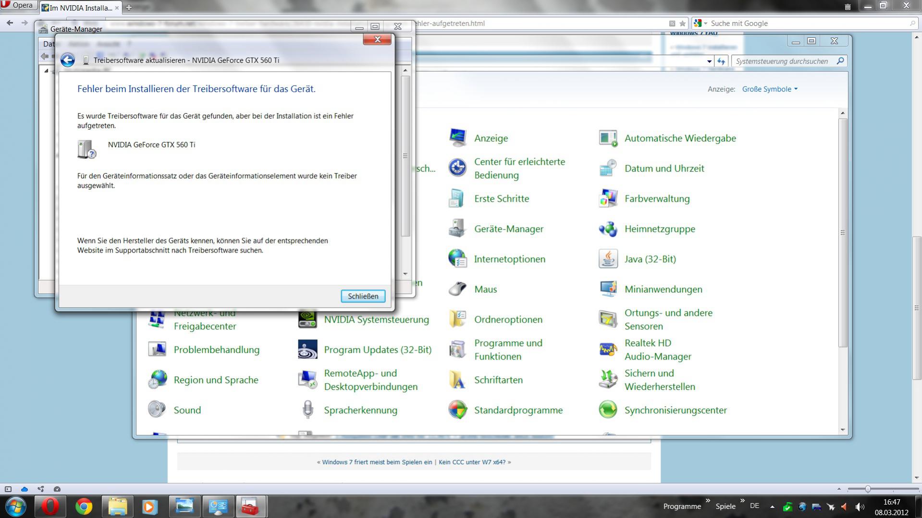This screenshot has height=518, width=922.
Task: Click the Schließen button in the driver dialog
Action: coord(363,296)
